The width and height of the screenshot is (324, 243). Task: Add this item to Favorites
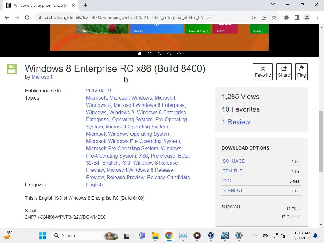(263, 72)
